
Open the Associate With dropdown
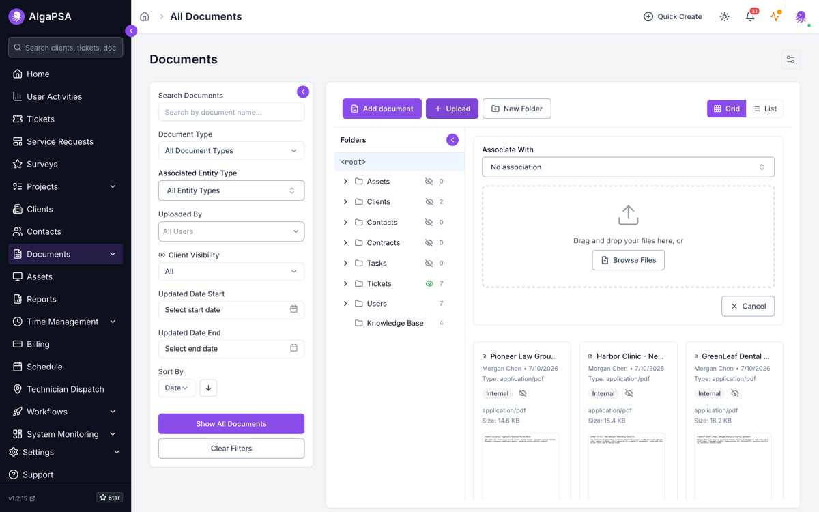[x=628, y=167]
